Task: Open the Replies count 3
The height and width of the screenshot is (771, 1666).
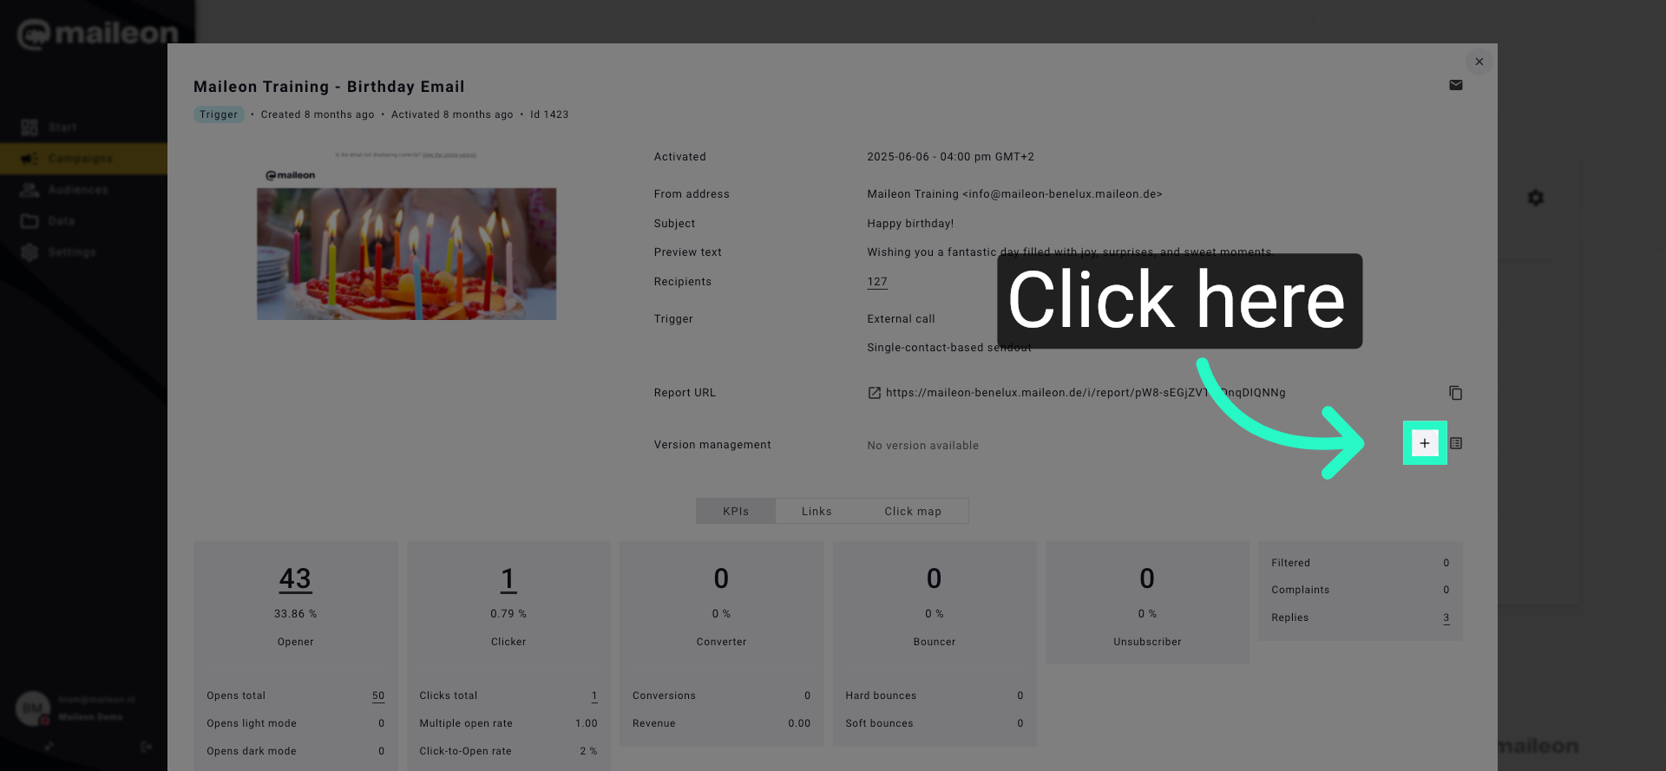Action: (x=1446, y=617)
